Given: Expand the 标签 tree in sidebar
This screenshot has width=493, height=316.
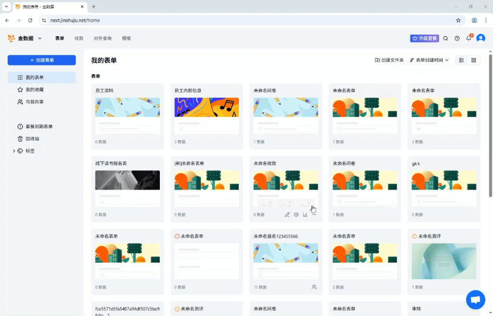Looking at the screenshot, I should pos(14,151).
